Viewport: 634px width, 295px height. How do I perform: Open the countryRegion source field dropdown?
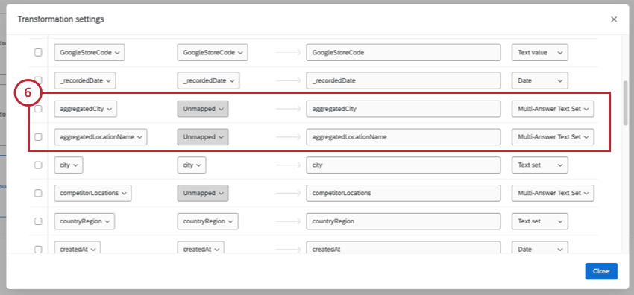click(84, 221)
